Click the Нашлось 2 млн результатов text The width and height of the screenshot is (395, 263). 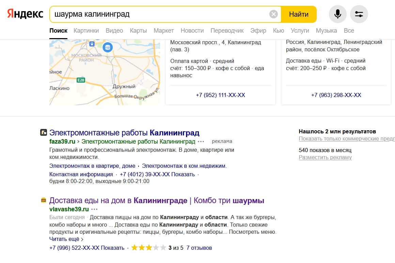click(x=337, y=131)
